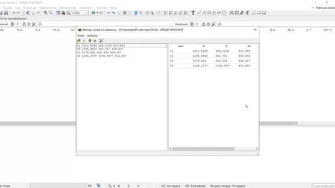This screenshot has width=335, height=188.
Task: Select the Circle drawing tool
Action: (224, 13)
